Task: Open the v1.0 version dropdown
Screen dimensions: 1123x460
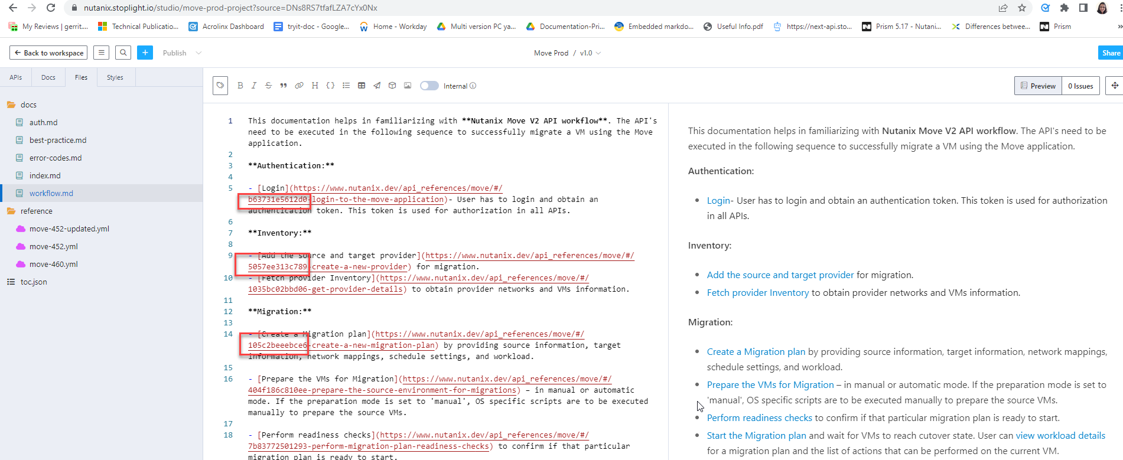Action: [590, 53]
